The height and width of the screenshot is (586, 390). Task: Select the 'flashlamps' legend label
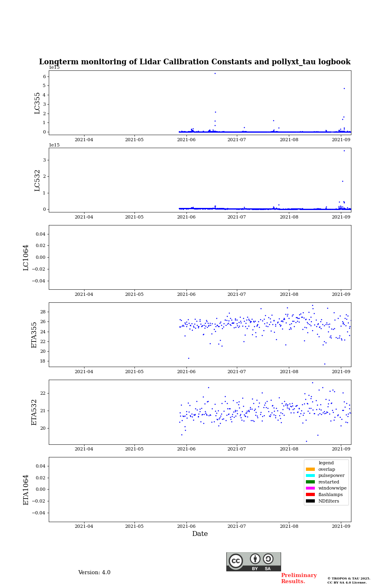331,494
